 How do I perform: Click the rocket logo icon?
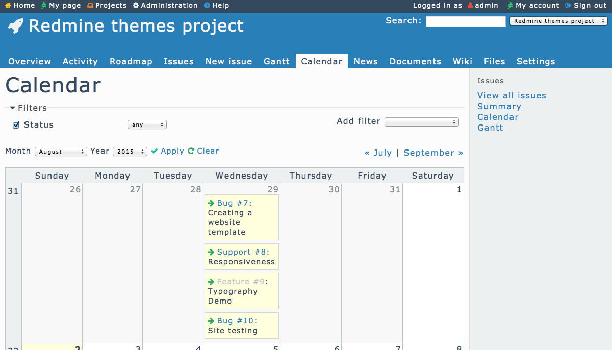click(x=16, y=26)
